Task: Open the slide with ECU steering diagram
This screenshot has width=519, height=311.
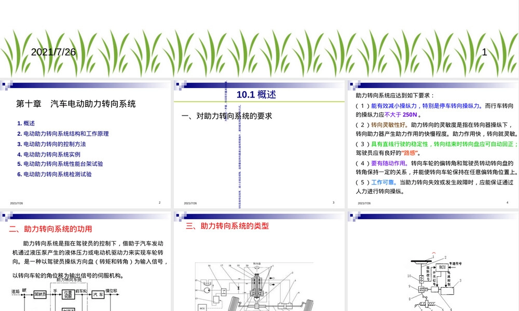Action: 433,261
